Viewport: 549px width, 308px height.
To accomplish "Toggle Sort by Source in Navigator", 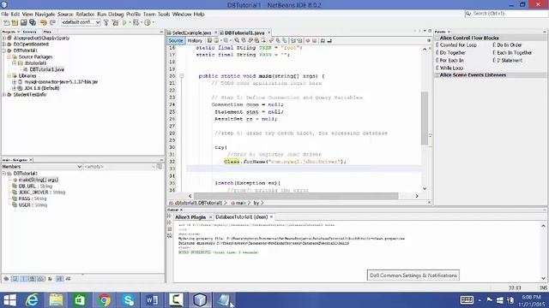I will [68, 279].
